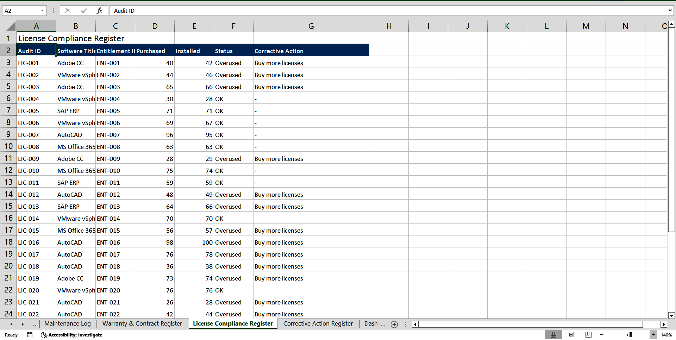The width and height of the screenshot is (676, 340).
Task: Click the zoom slider handle
Action: click(630, 335)
